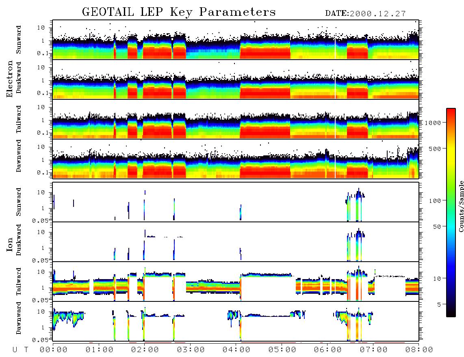This screenshot has height=357, width=464.
Task: Click the Electron Dawnward spectrogram panel
Action: pyautogui.click(x=236, y=159)
